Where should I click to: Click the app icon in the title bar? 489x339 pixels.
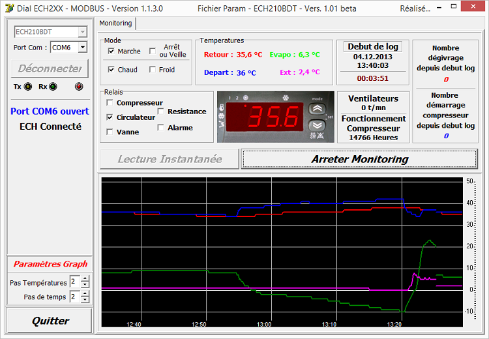point(9,8)
